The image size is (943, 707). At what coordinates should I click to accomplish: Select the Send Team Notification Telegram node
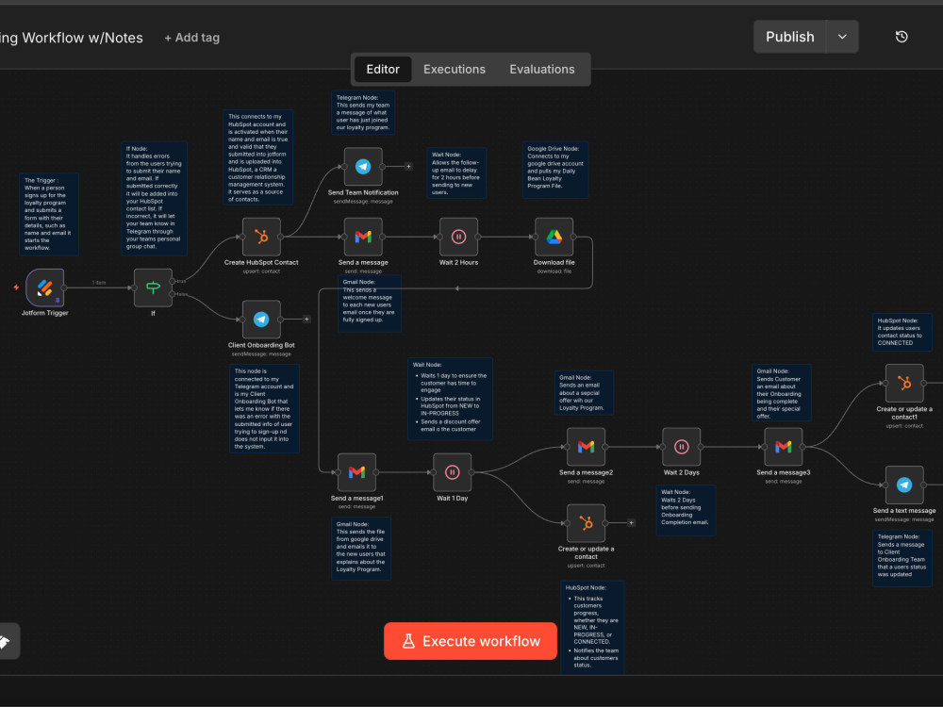(x=363, y=167)
